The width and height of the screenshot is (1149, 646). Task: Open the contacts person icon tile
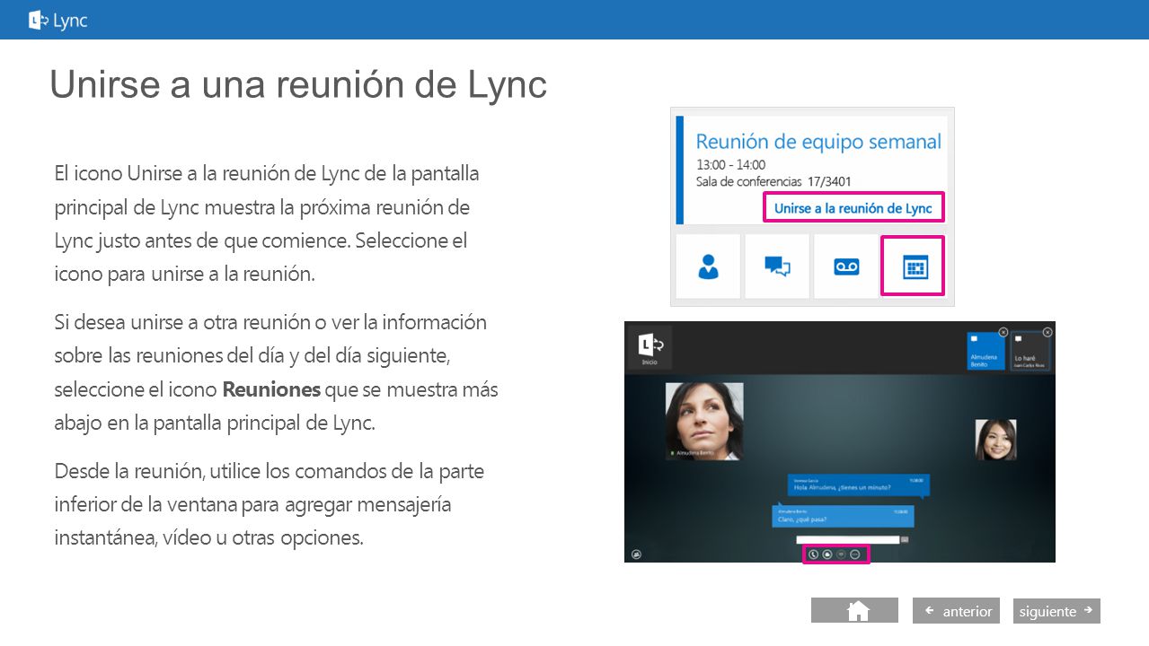pyautogui.click(x=708, y=266)
